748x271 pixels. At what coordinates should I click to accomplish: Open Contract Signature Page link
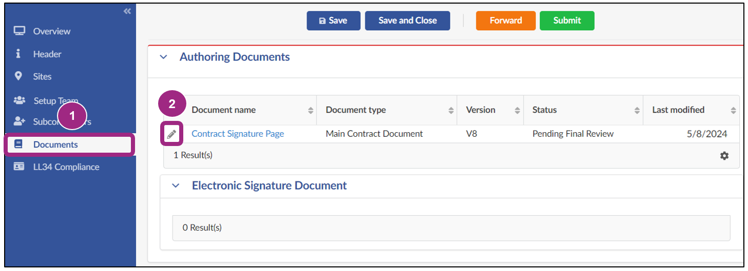(238, 134)
